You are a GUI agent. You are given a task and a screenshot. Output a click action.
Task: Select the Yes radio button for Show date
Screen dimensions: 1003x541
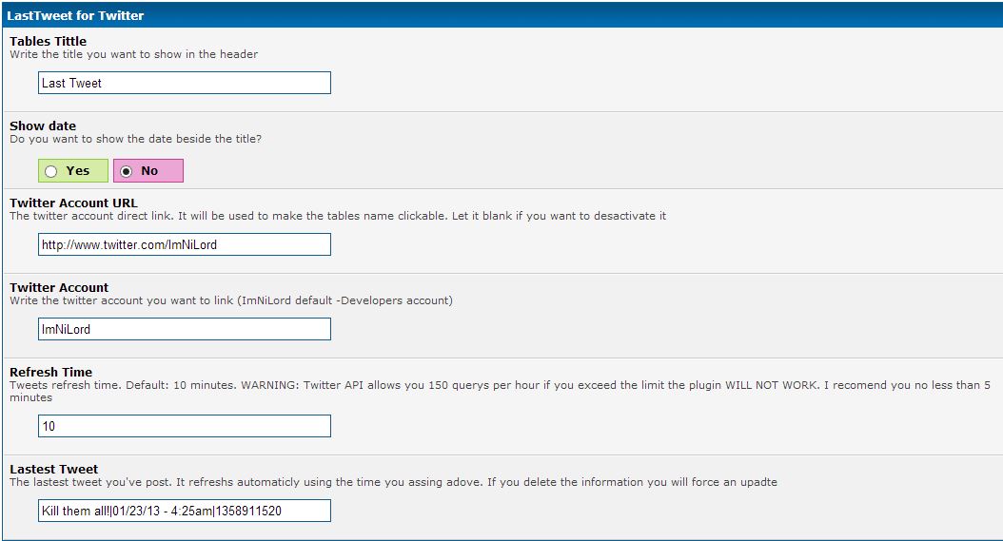pos(51,171)
